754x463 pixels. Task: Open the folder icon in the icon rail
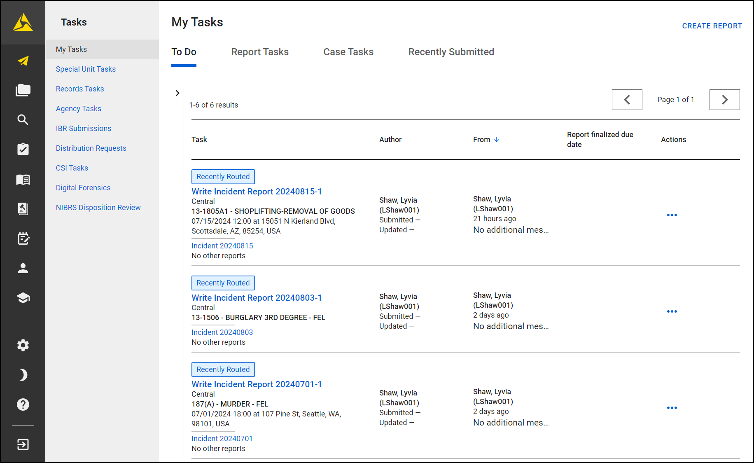pos(23,90)
